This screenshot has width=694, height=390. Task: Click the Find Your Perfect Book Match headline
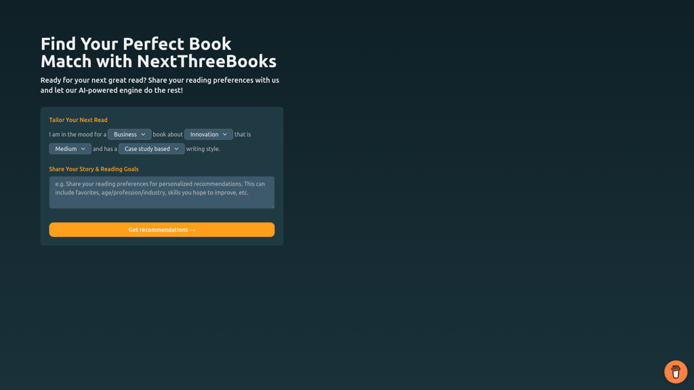pyautogui.click(x=159, y=53)
